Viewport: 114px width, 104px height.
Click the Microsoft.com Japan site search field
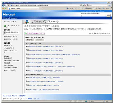[x=93, y=16]
